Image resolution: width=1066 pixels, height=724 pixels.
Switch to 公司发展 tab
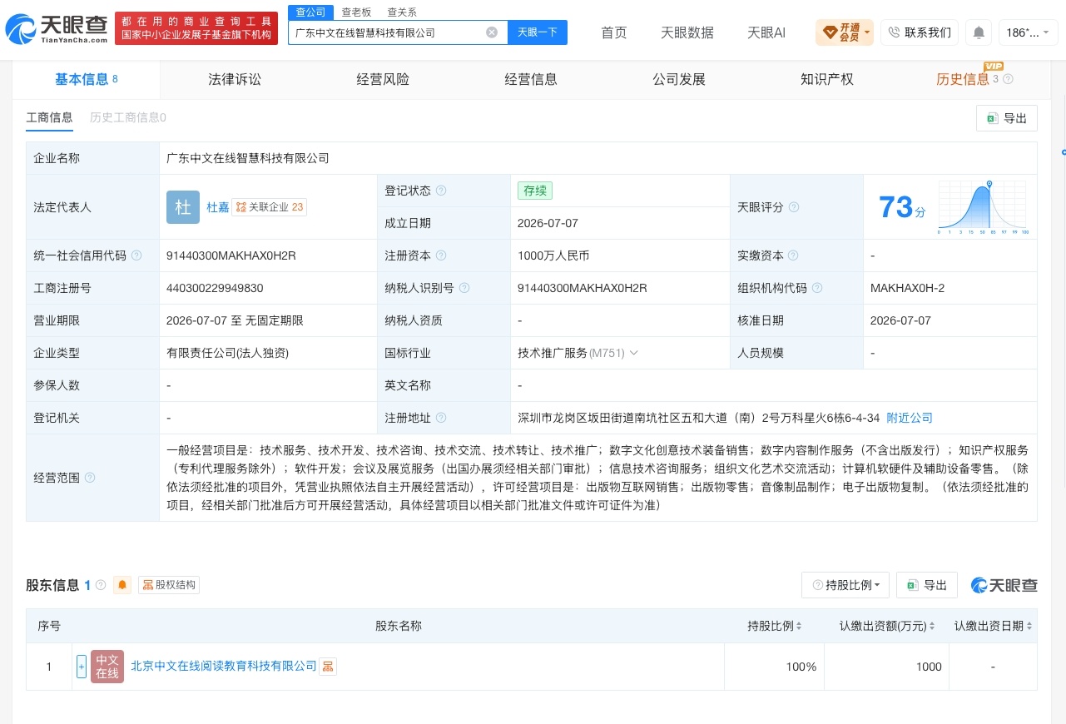pyautogui.click(x=679, y=80)
